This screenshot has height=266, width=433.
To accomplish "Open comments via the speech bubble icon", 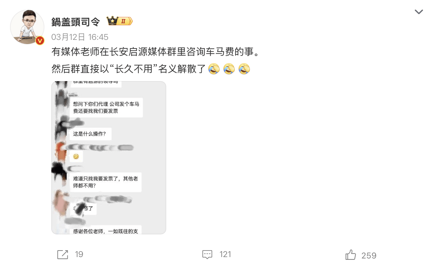I will [x=207, y=254].
